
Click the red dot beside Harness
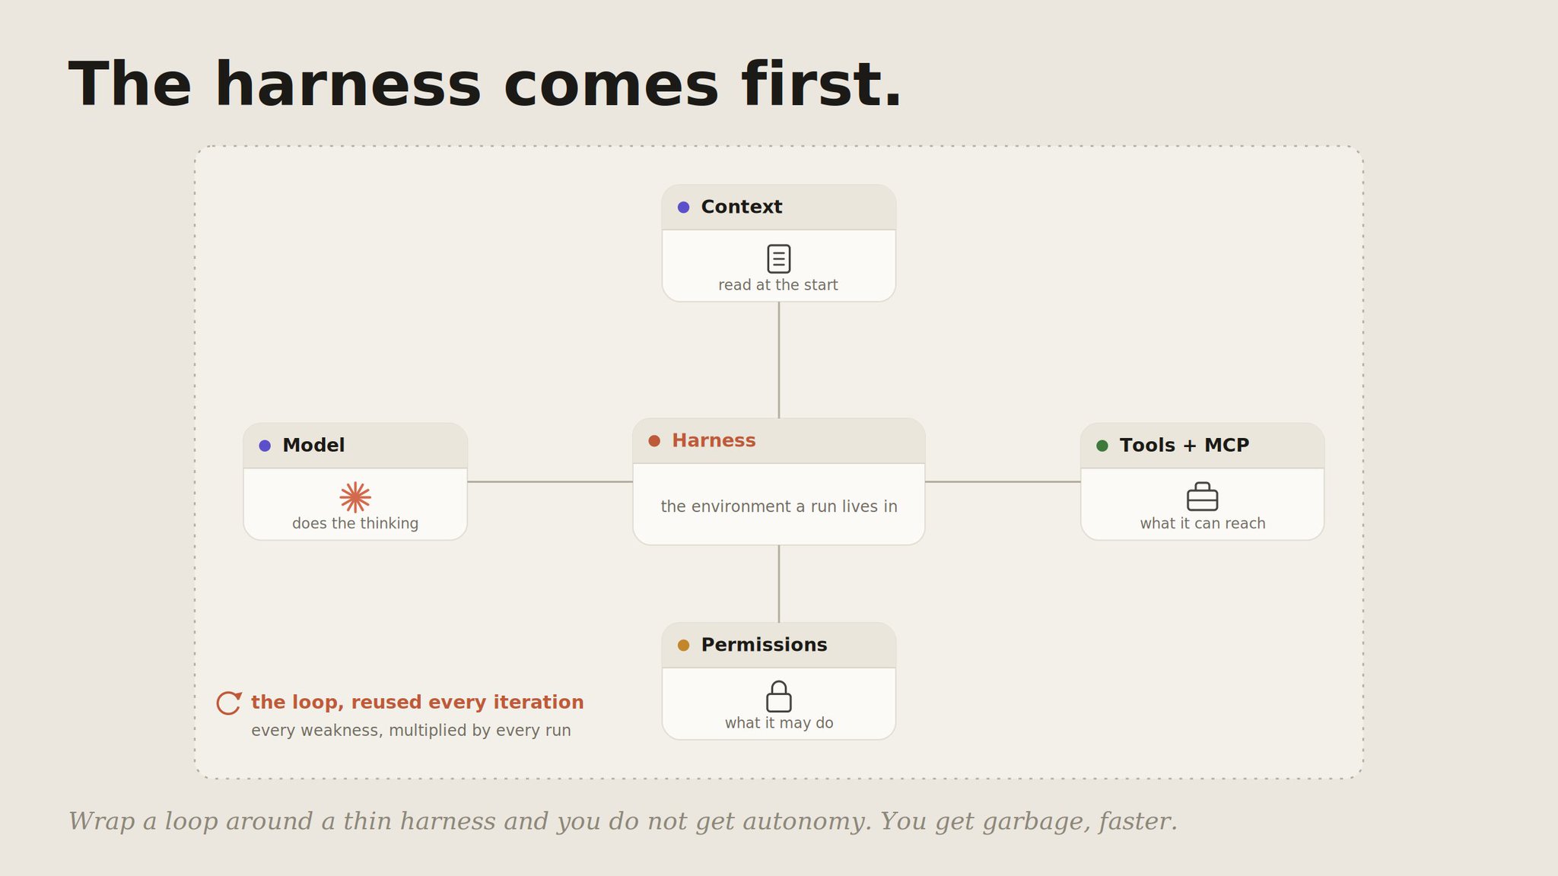click(x=654, y=441)
